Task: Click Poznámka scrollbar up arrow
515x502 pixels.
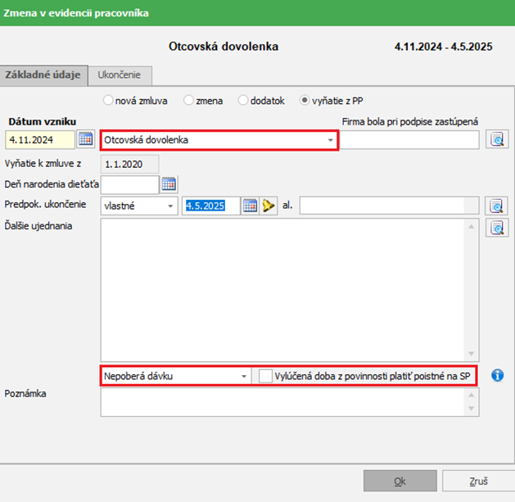Action: coord(472,396)
